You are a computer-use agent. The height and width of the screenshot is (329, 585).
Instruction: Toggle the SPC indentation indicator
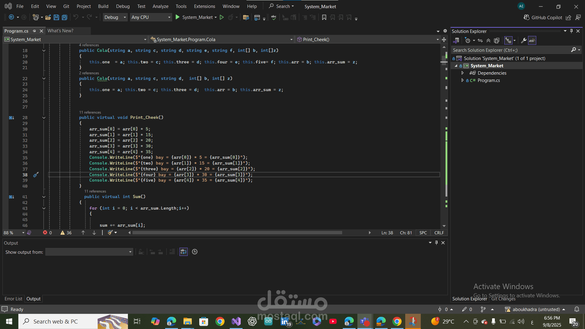[423, 233]
